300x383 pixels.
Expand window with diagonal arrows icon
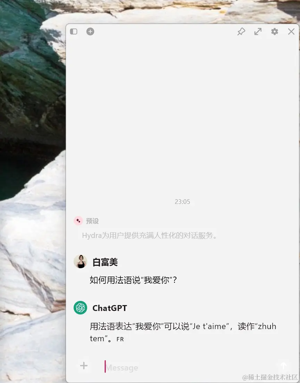click(258, 32)
